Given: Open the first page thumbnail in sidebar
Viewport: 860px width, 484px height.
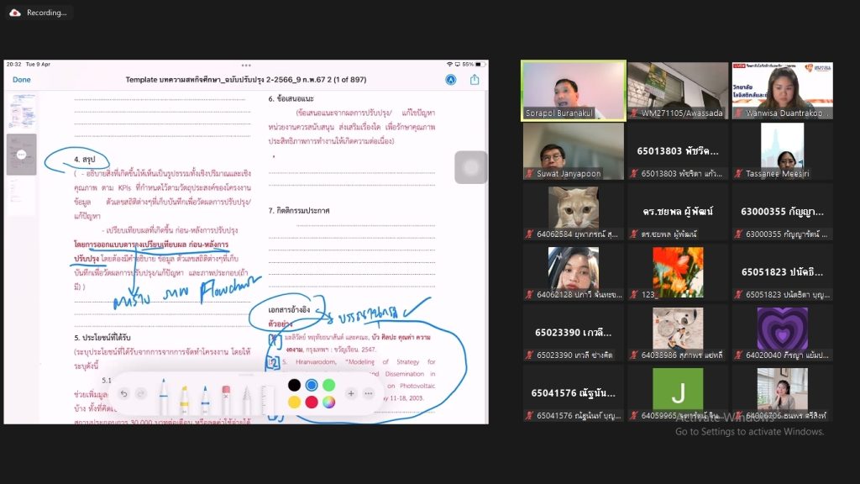Looking at the screenshot, I should 22,112.
